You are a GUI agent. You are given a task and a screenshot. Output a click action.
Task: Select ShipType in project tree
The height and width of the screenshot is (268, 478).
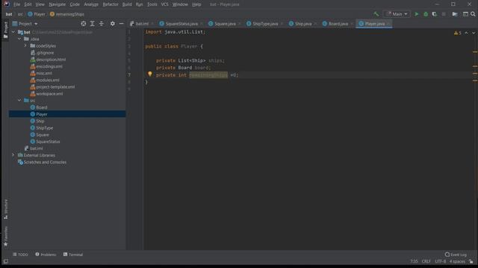(x=45, y=128)
